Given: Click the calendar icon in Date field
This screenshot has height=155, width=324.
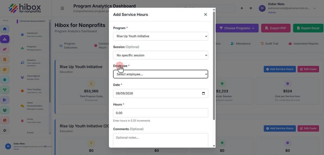Looking at the screenshot, I should click(203, 94).
